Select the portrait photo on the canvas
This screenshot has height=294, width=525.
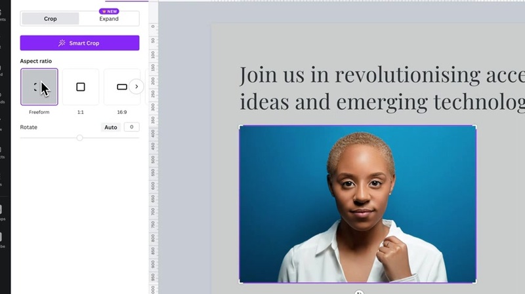358,204
